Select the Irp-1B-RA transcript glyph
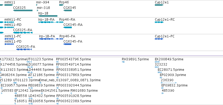The height and width of the screenshot is (105, 223). coord(48,22)
